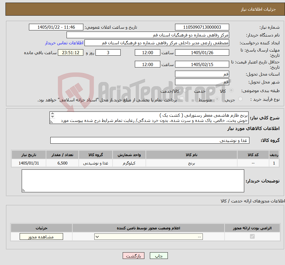Click the buyer organization name field
The width and height of the screenshot is (285, 265).
click(148, 35)
